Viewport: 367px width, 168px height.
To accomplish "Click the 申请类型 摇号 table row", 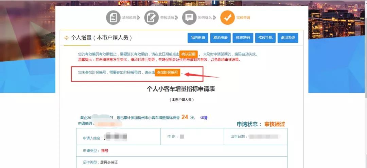I will (x=182, y=151).
